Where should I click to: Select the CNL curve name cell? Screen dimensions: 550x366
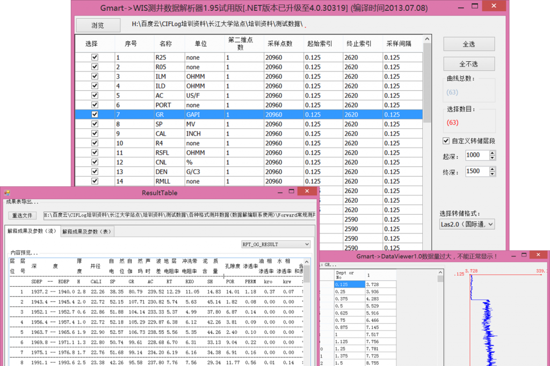coord(169,162)
